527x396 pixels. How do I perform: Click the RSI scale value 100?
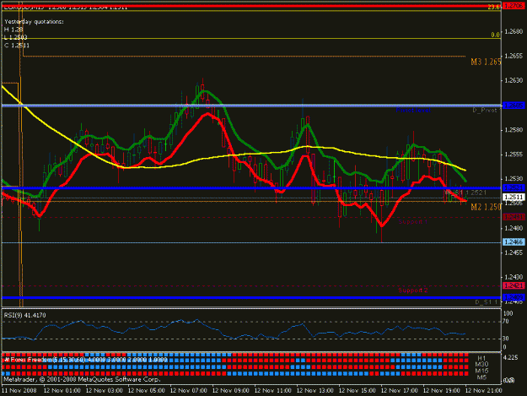click(508, 313)
